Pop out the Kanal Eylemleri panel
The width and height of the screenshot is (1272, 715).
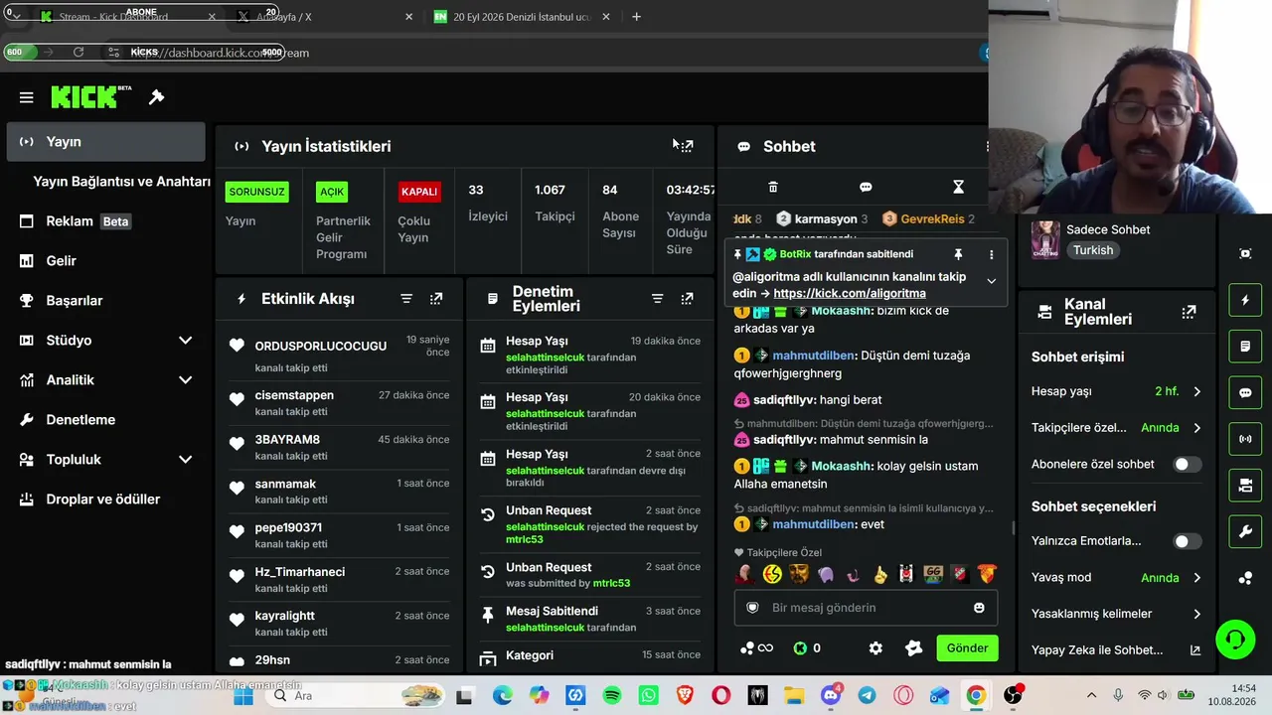1189,312
